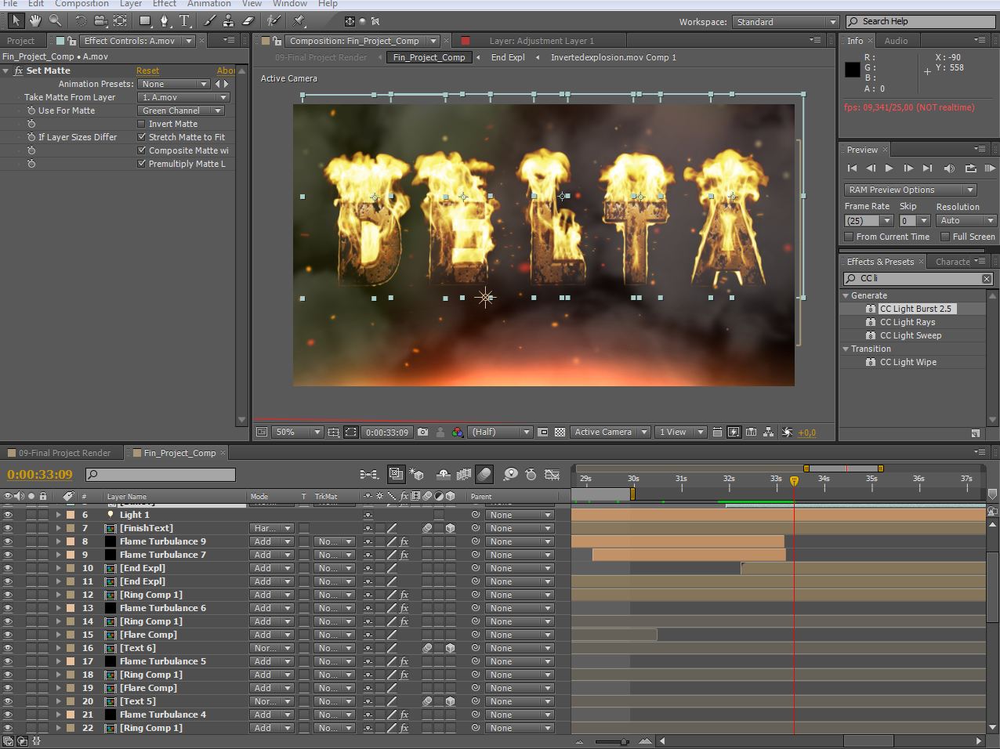Uncheck Stretch Matte to Fit

point(142,137)
